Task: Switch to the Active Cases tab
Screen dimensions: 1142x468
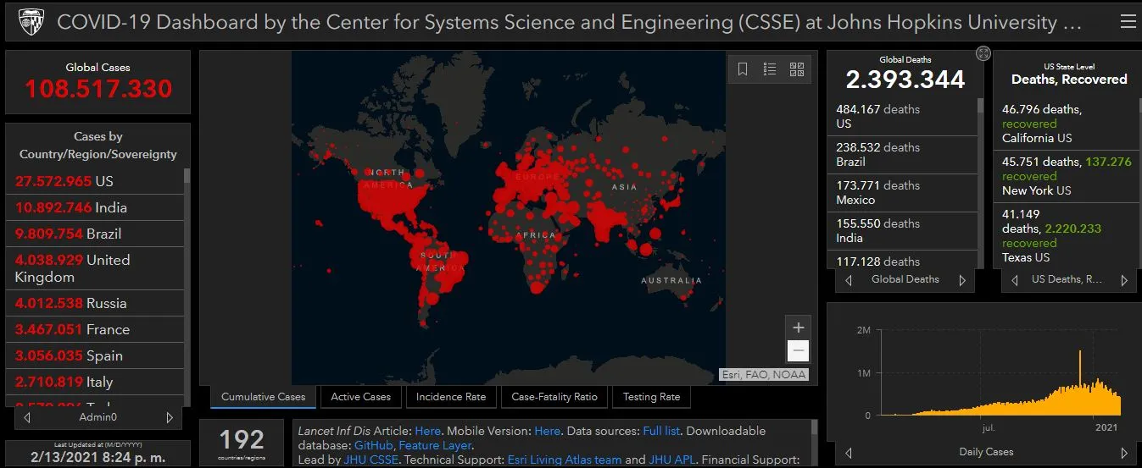Action: [x=361, y=397]
